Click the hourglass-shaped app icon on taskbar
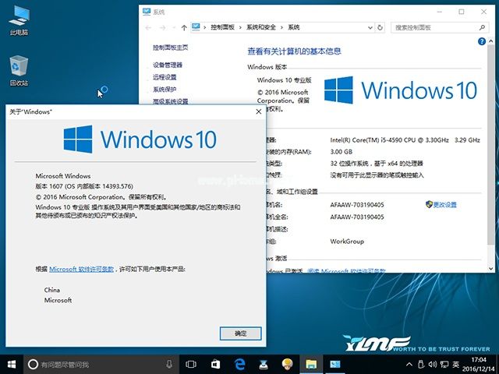Viewport: 499px width, 374px height. tap(264, 365)
